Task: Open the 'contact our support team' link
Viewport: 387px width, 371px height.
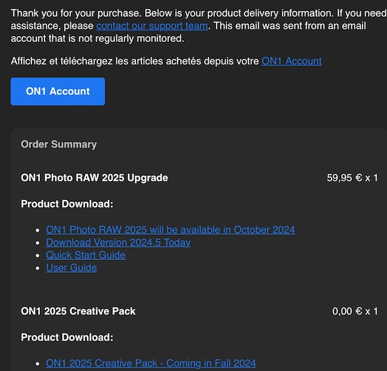Action: (152, 26)
